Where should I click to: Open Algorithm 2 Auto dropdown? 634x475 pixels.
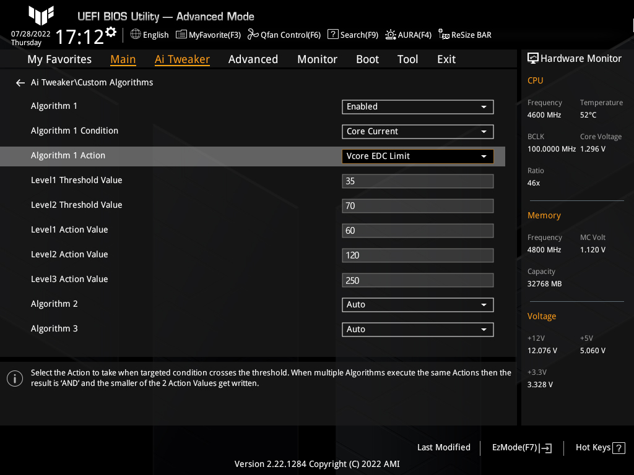click(418, 305)
